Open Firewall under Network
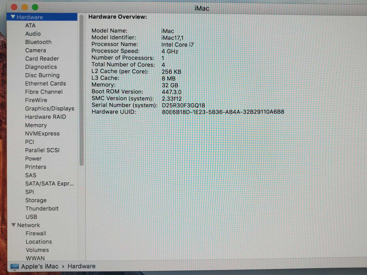Image resolution: width=367 pixels, height=275 pixels. 36,234
